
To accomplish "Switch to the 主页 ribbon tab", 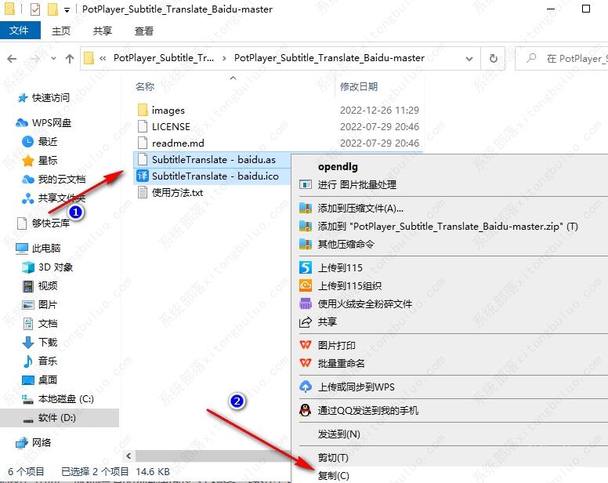I will click(61, 31).
